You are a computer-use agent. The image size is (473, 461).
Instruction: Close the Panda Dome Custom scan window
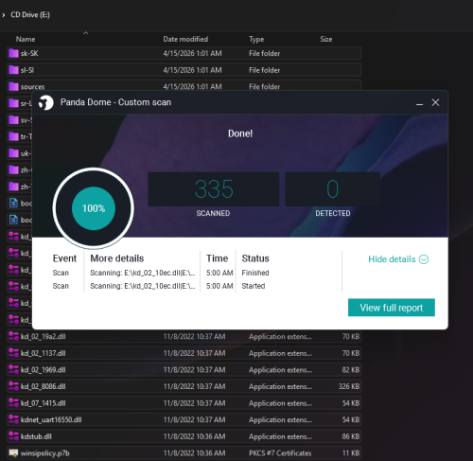click(435, 102)
